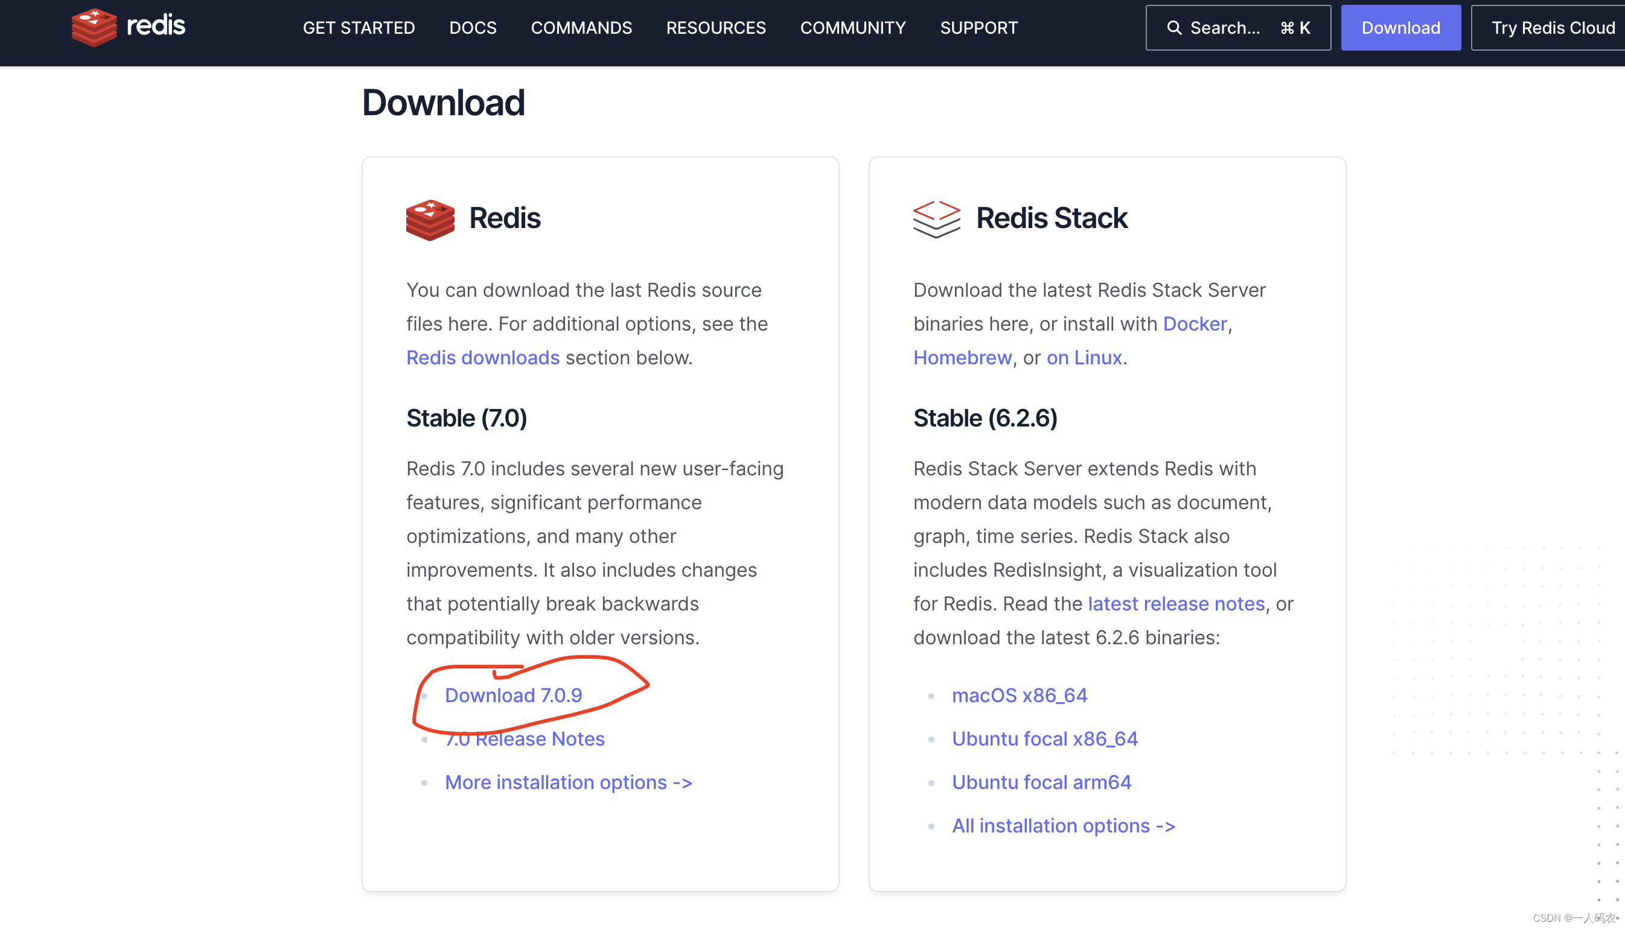
Task: Click Try Redis Cloud button
Action: click(1552, 27)
